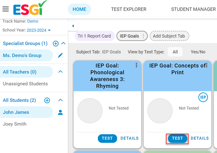Image resolution: width=217 pixels, height=153 pixels.
Task: Collapse the left sidebar panel arrow
Action: [73, 26]
